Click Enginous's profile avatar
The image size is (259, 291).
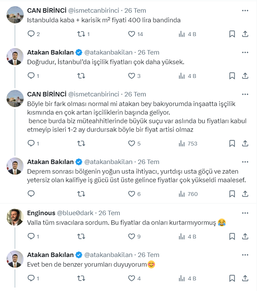pyautogui.click(x=15, y=217)
